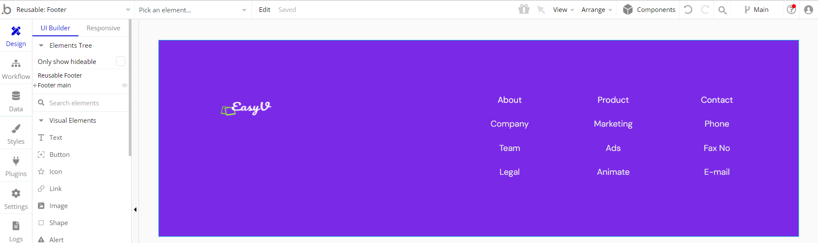Select the Team text on canvas

point(509,148)
